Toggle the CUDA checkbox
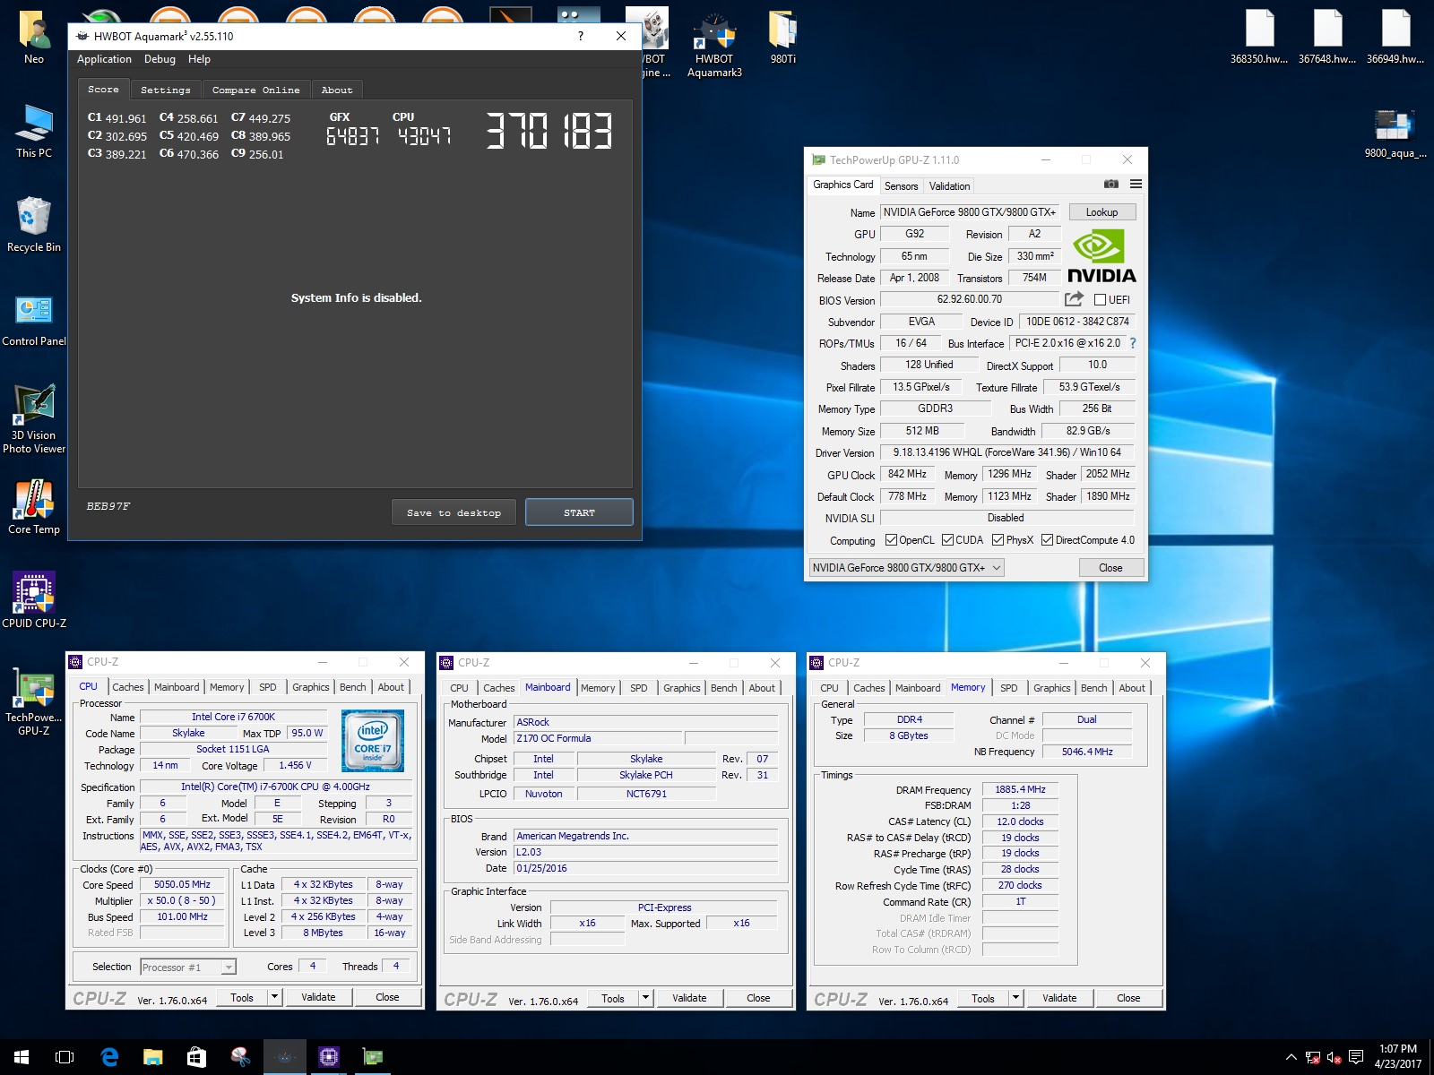This screenshot has width=1434, height=1075. coord(947,540)
